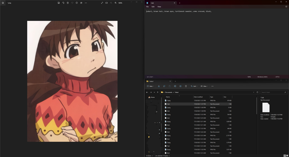The height and width of the screenshot is (157, 289).
Task: Click into the Notepad text area
Action: (216, 42)
